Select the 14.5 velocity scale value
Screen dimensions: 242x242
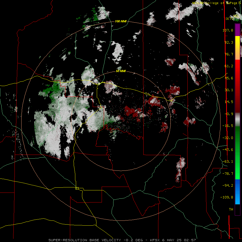pos(229,102)
